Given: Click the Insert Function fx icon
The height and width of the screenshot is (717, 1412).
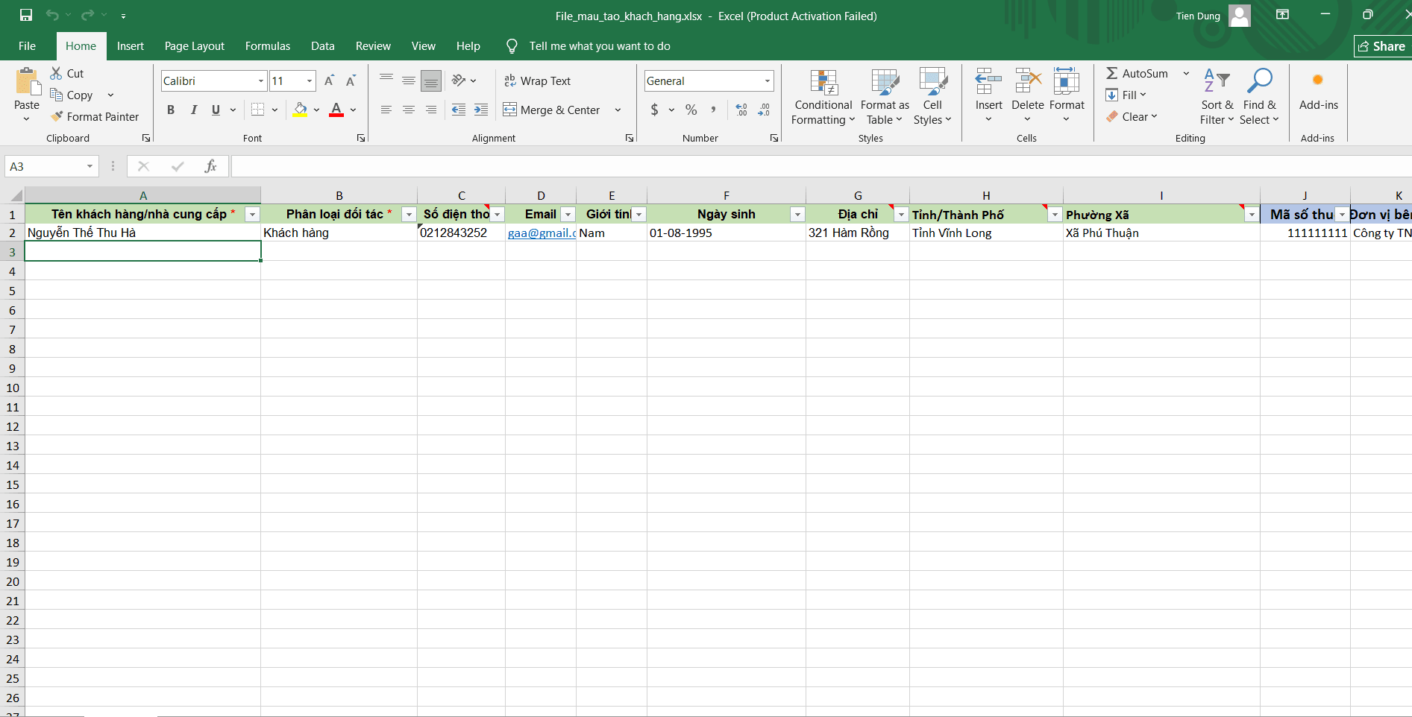Looking at the screenshot, I should (210, 166).
